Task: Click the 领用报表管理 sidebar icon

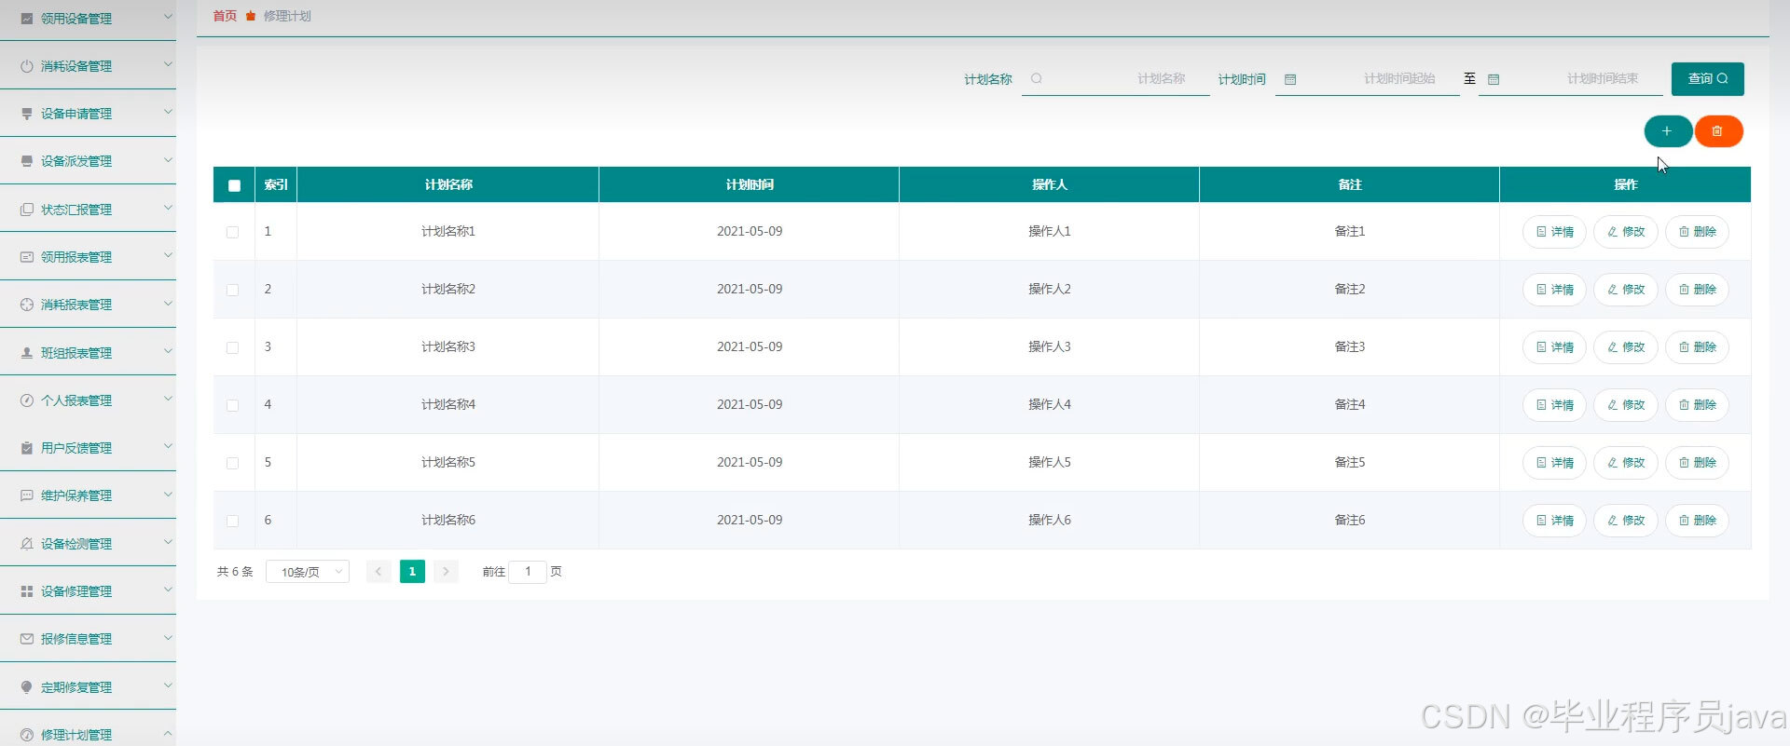Action: [x=27, y=257]
